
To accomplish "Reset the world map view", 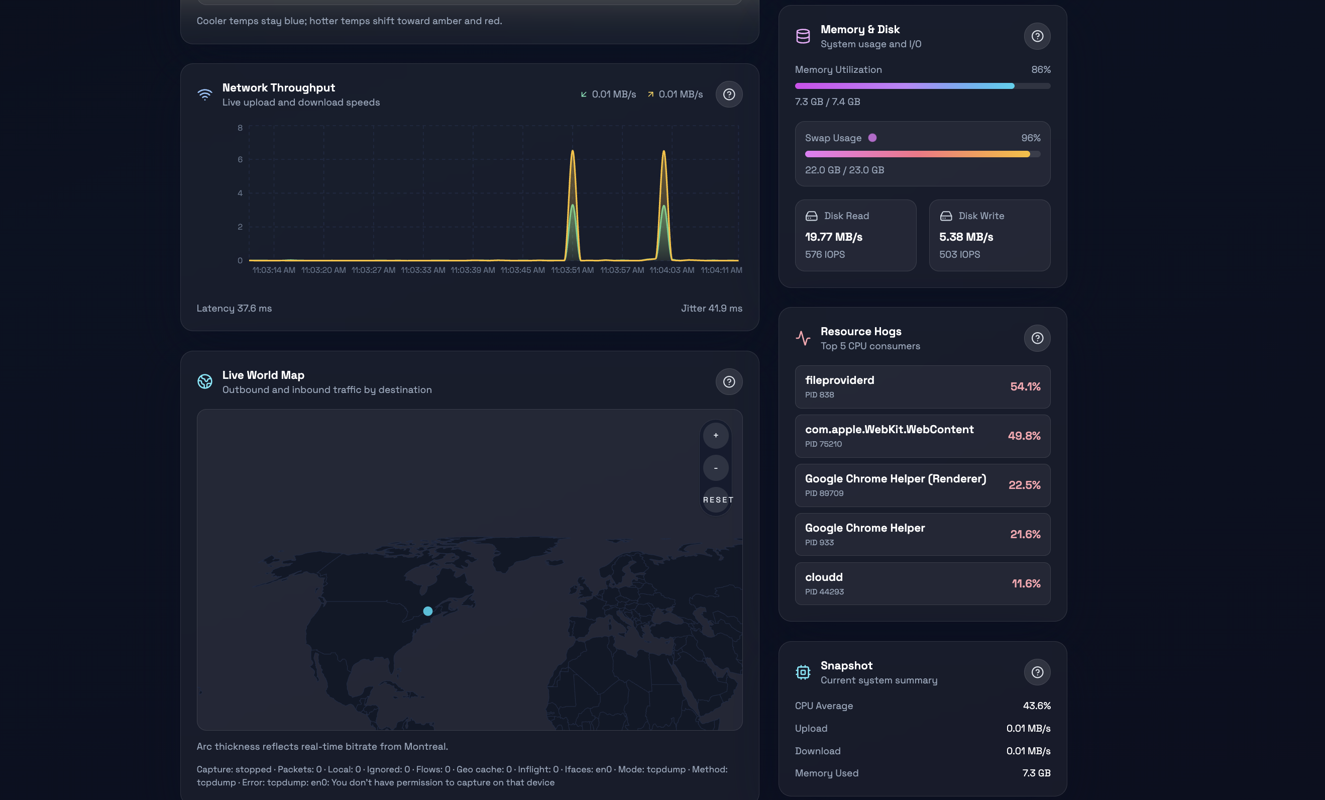I will pyautogui.click(x=717, y=500).
